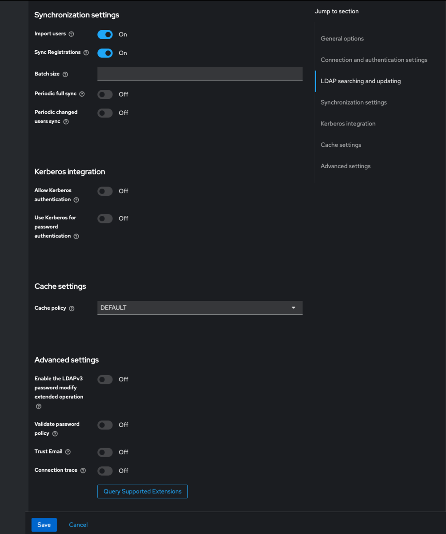This screenshot has width=446, height=534.
Task: Jump to Synchronization settings section
Action: click(x=354, y=102)
